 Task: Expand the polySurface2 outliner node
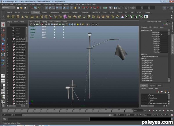tap(8, 39)
